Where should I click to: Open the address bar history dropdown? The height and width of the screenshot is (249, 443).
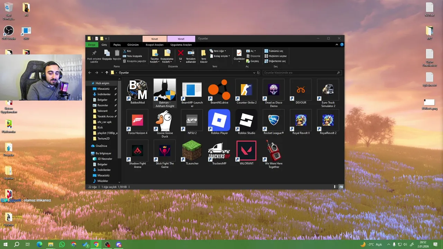coord(254,73)
